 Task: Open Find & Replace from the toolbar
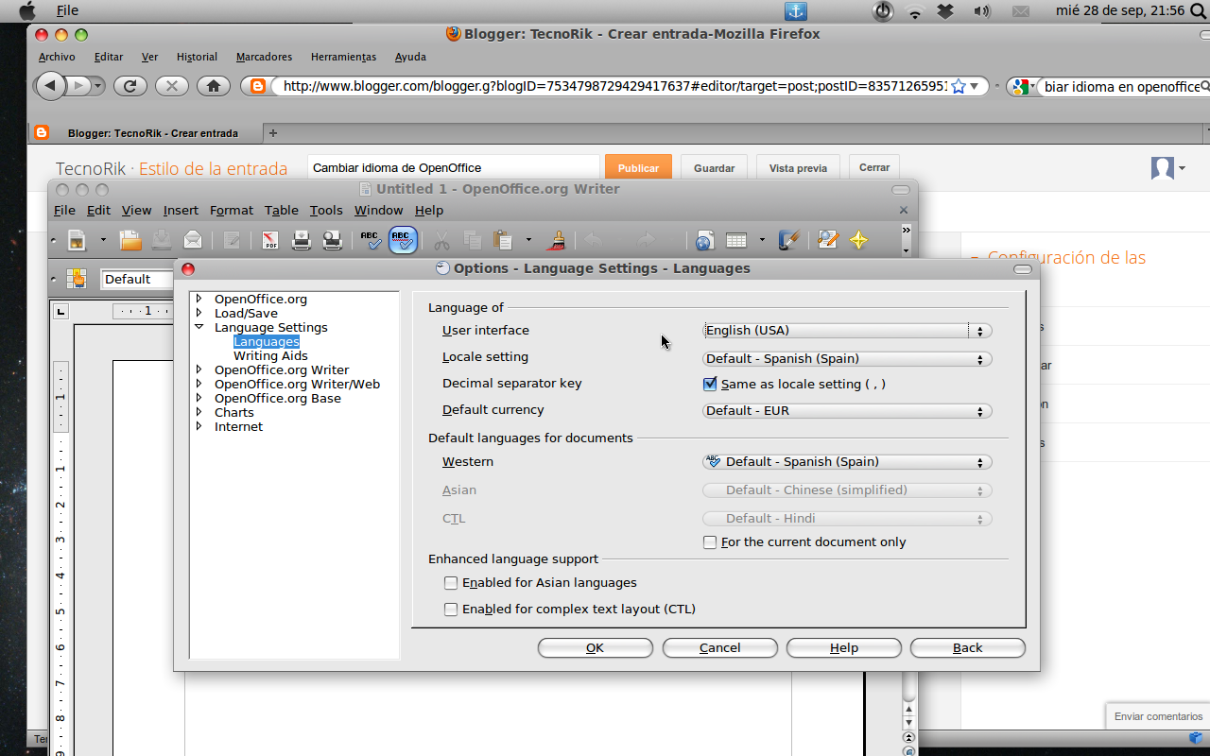tap(827, 240)
